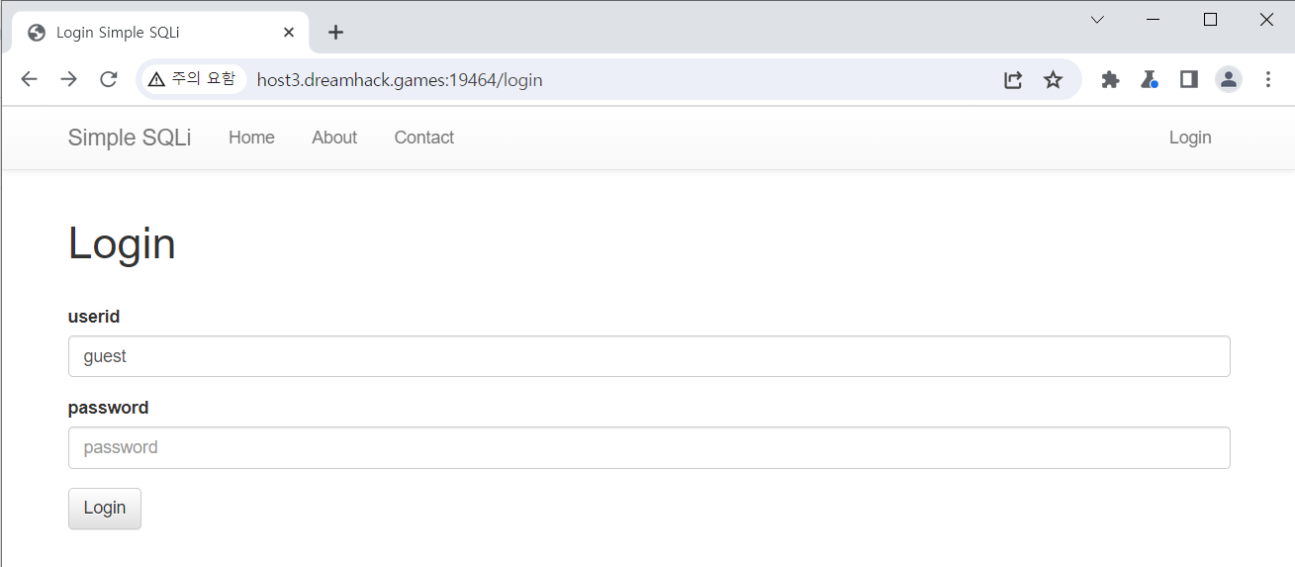Open the Chrome profile avatar
The width and height of the screenshot is (1295, 567).
(x=1228, y=80)
